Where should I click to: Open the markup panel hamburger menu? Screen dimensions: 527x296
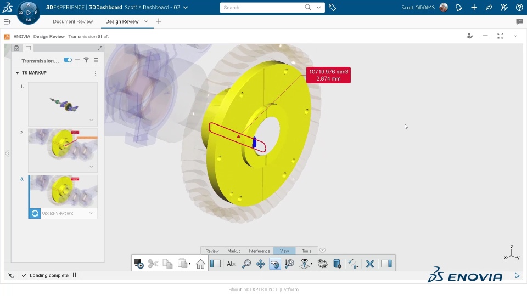pyautogui.click(x=96, y=60)
